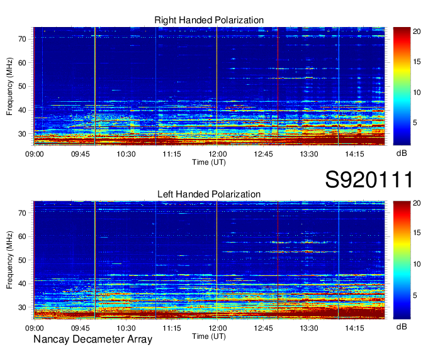428x347 pixels.
Task: Click the 15 value on the top color bar
Action: click(417, 62)
